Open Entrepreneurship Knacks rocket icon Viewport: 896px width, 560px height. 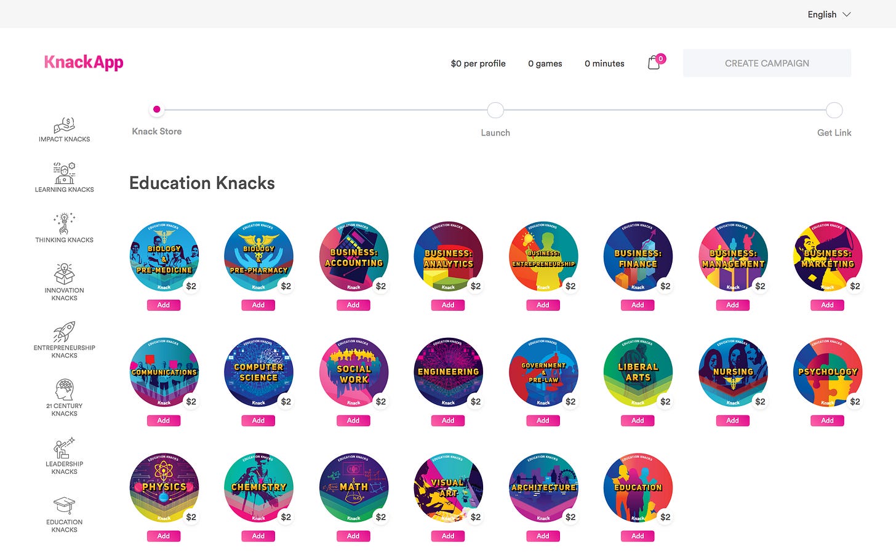(x=64, y=332)
